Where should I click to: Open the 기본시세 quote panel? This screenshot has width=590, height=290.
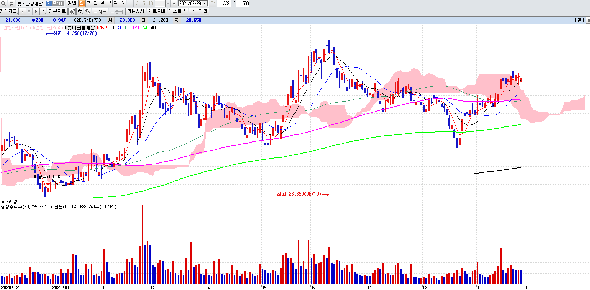tap(136, 11)
